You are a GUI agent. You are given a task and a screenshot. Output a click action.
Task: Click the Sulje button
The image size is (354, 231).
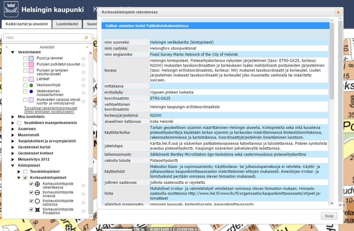point(329,216)
